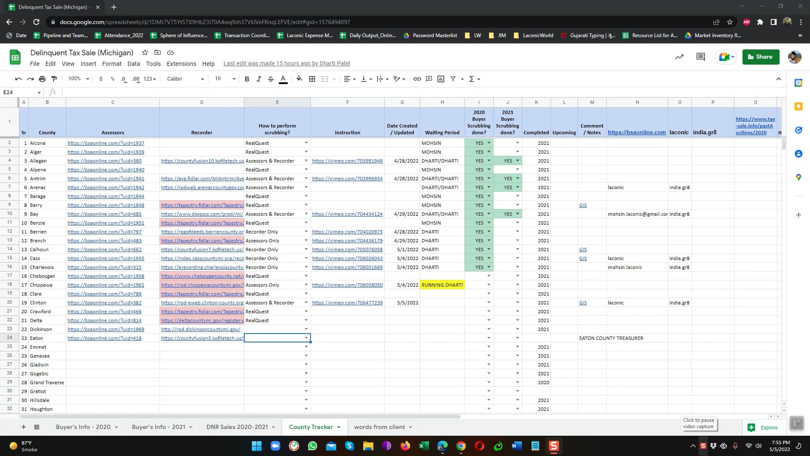Toggle bold formatting

pos(247,79)
